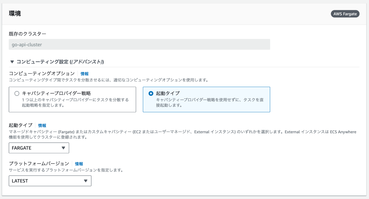
Task: Click the arrow icon in LATEST selector
Action: [x=85, y=181]
